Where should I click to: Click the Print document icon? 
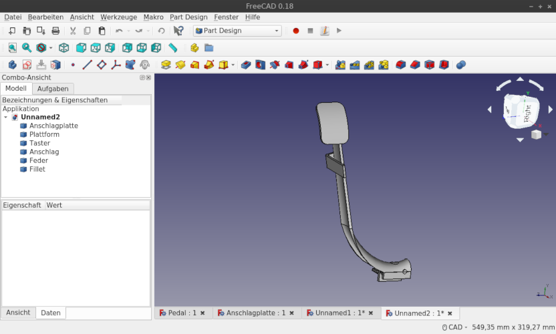click(x=55, y=31)
